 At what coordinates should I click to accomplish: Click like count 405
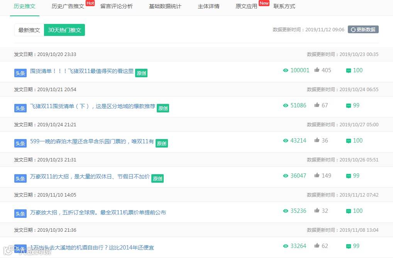(x=326, y=70)
